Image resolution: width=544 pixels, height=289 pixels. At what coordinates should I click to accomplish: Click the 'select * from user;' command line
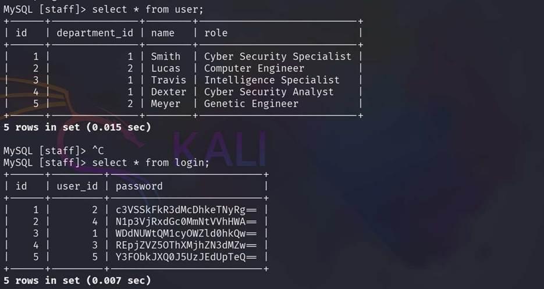point(148,10)
